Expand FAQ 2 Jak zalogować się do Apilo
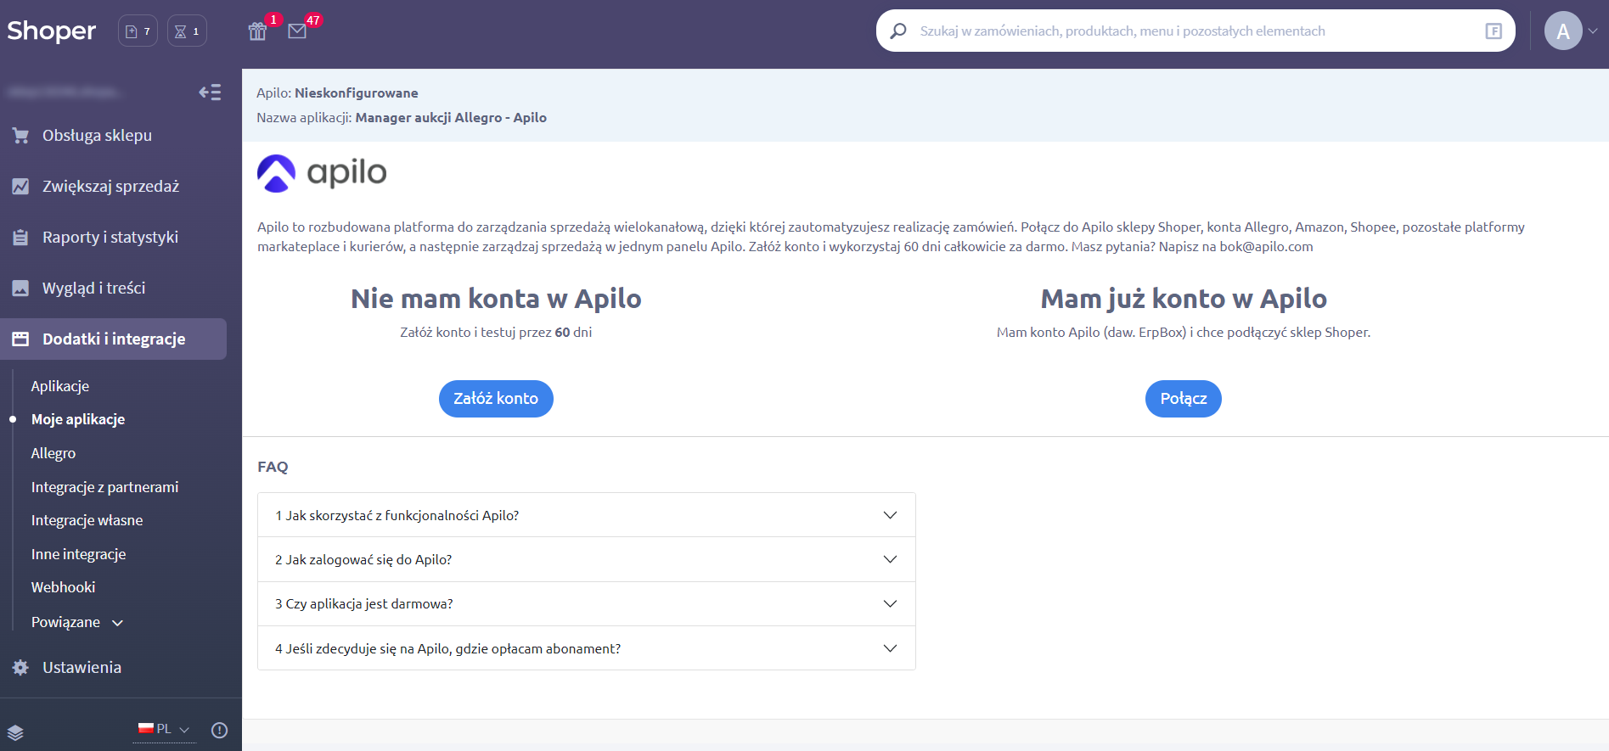This screenshot has width=1609, height=751. coord(587,559)
